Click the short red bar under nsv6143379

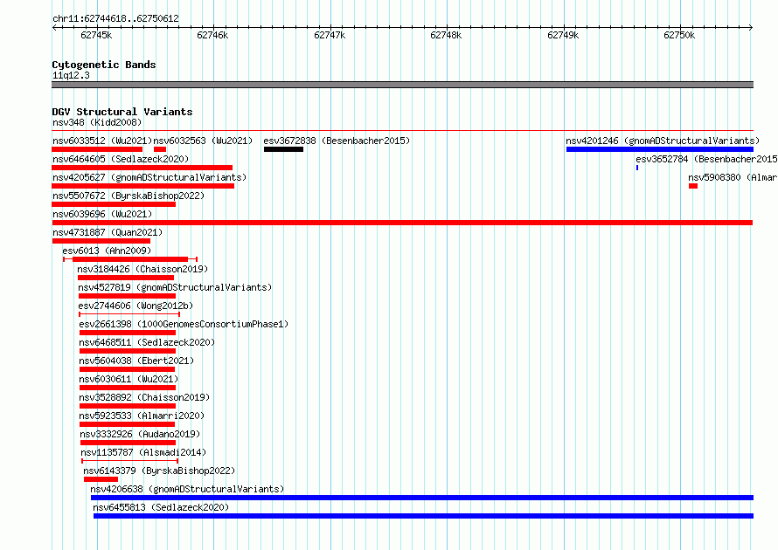coord(101,479)
